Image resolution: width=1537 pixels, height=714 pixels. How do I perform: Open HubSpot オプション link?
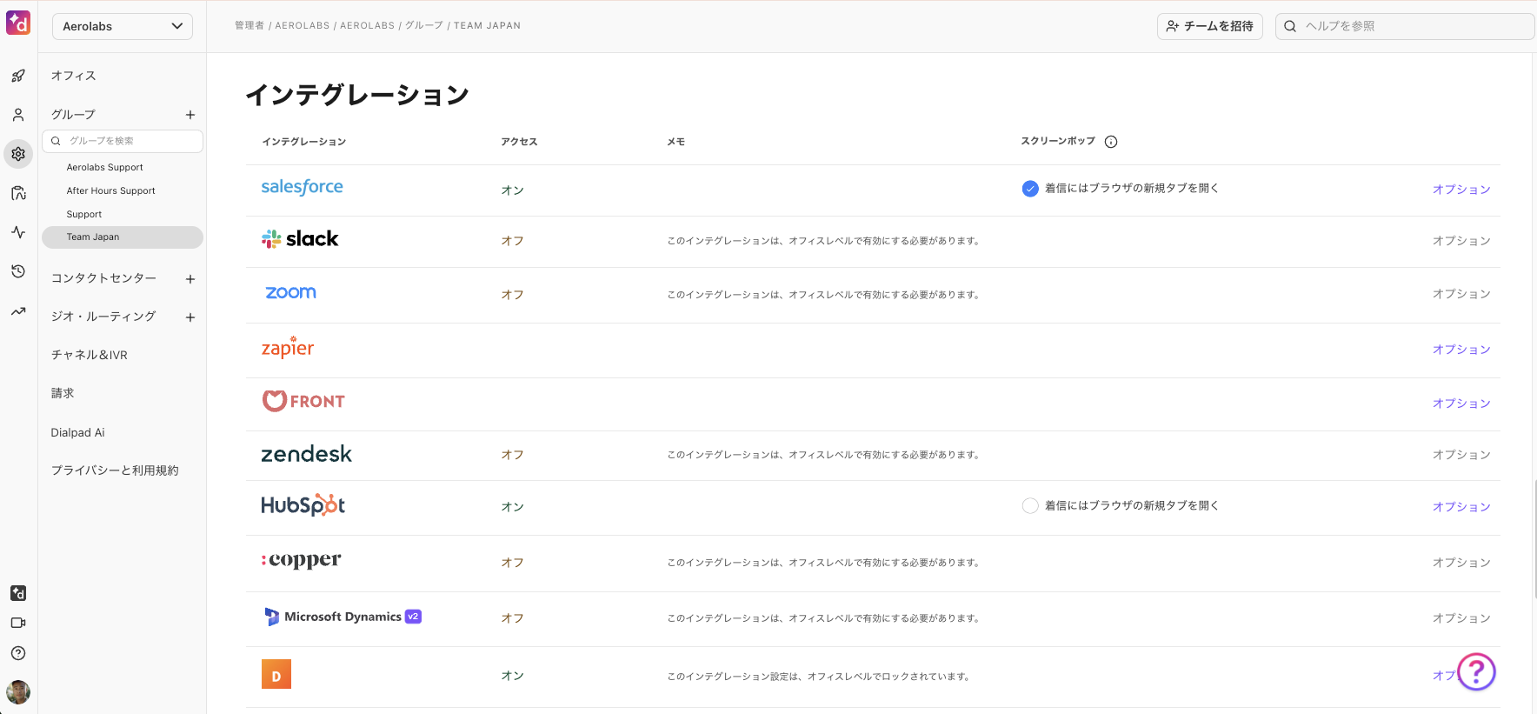pos(1461,507)
